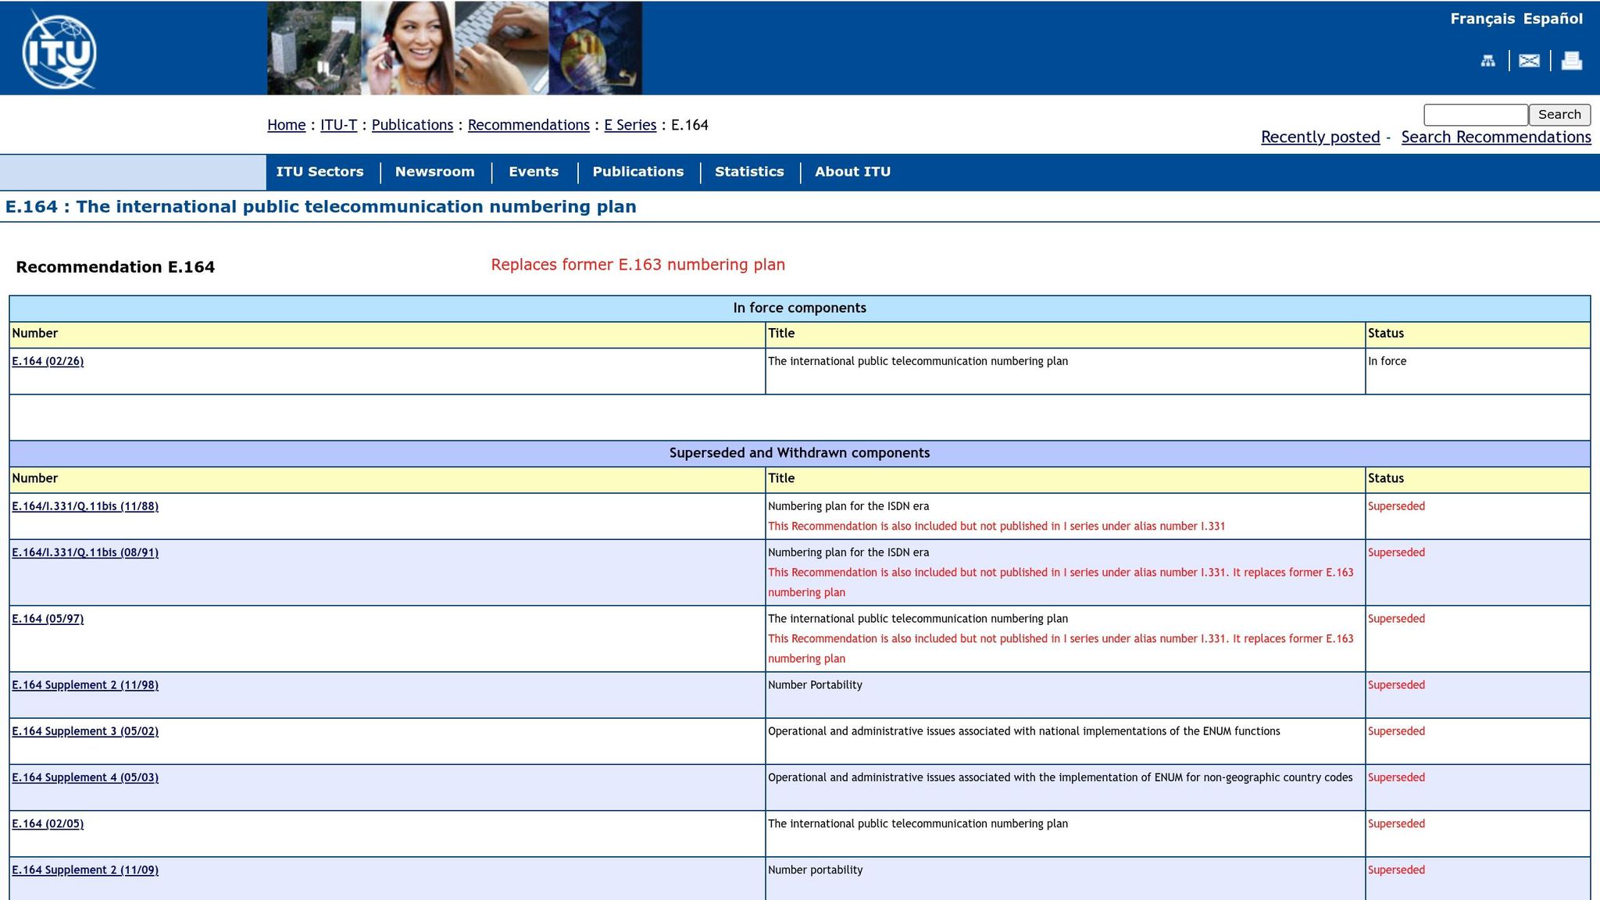Open the ITU Sectors menu
The image size is (1600, 900).
(x=320, y=172)
